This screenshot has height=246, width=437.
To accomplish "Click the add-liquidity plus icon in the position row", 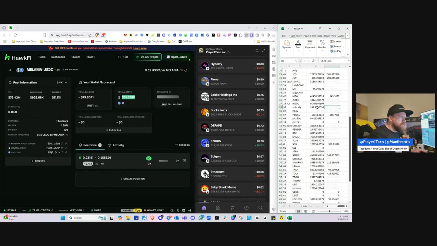I will pyautogui.click(x=184, y=161).
